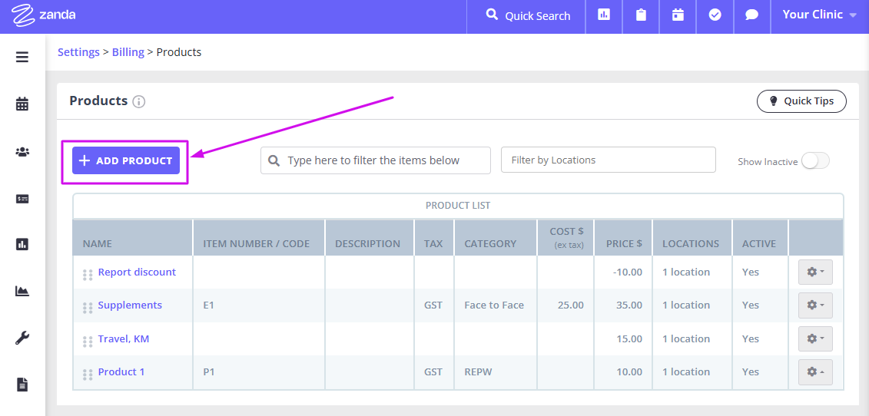
Task: Click the chat bubble icon in top bar
Action: (x=752, y=15)
